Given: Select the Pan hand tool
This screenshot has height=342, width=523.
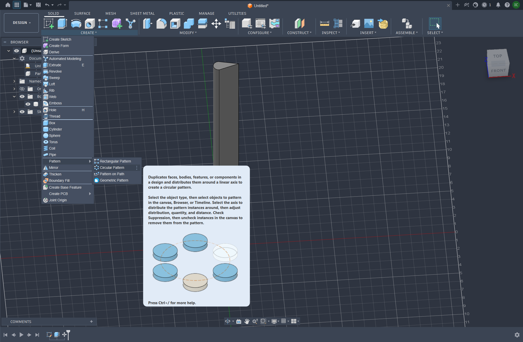Looking at the screenshot, I should click(247, 321).
